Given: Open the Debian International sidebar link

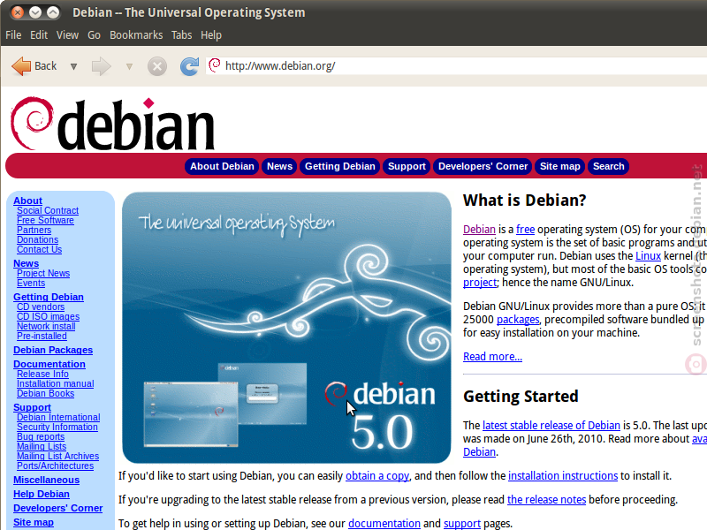Looking at the screenshot, I should tap(58, 417).
